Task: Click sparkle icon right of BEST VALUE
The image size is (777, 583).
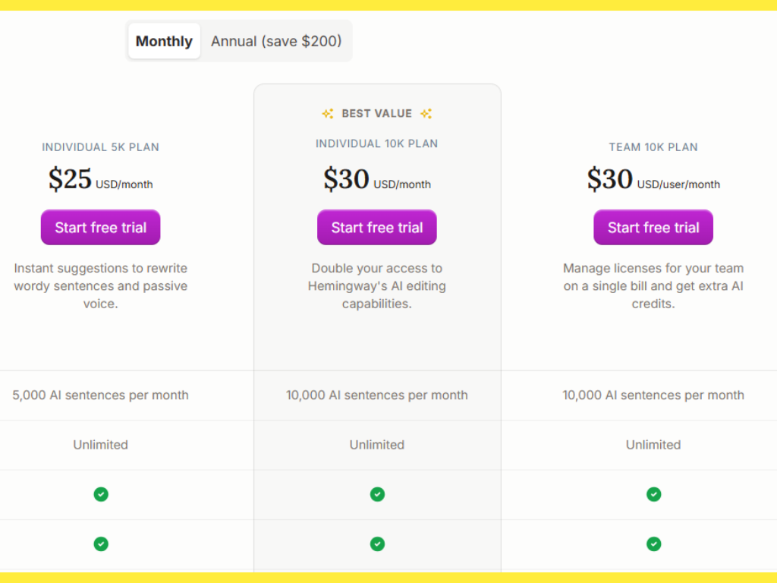Action: pos(426,114)
